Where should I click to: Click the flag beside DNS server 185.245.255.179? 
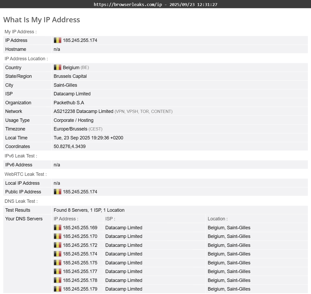pos(57,289)
